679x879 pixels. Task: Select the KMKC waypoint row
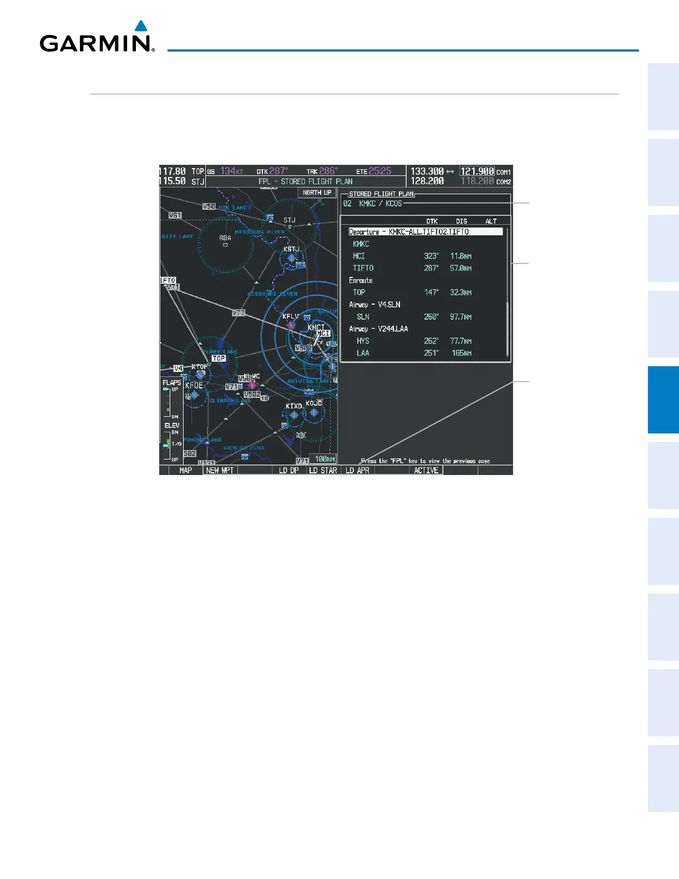tap(425, 244)
